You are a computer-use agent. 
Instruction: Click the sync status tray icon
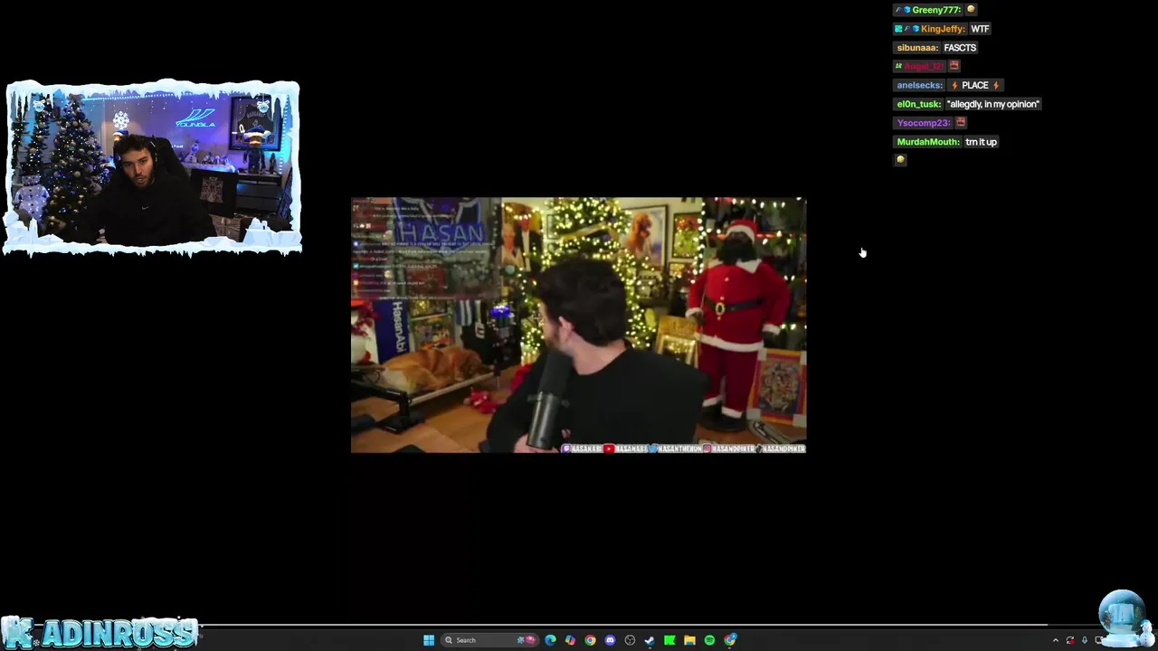click(x=1070, y=640)
